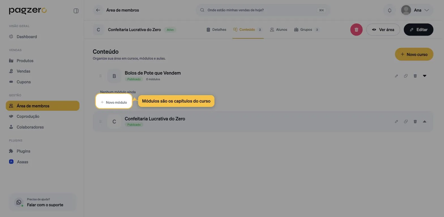Screen dimensions: 444x217
Task: Open Coprodução in the sidebar
Action: [x=42, y=116]
